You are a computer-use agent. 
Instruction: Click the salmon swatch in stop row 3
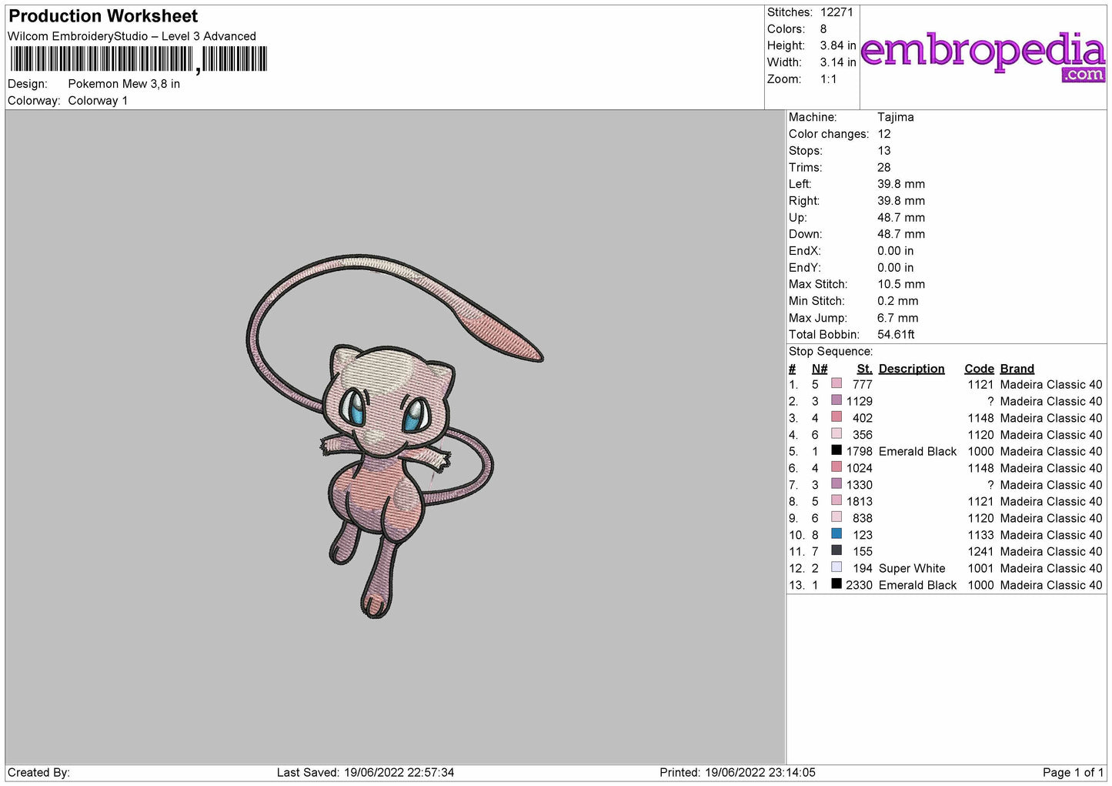click(837, 417)
